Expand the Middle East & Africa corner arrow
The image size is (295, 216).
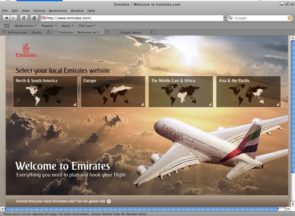tap(210, 104)
